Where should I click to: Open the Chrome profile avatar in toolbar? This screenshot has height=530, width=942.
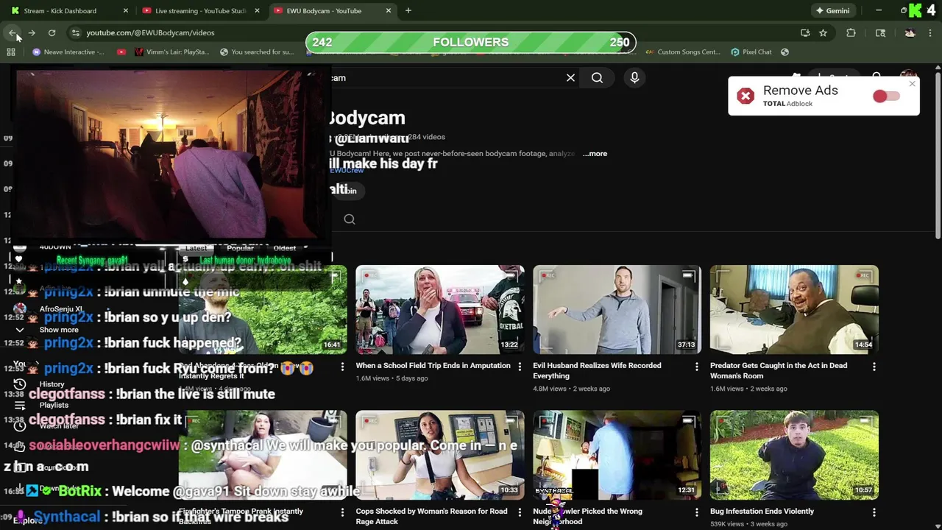910,32
